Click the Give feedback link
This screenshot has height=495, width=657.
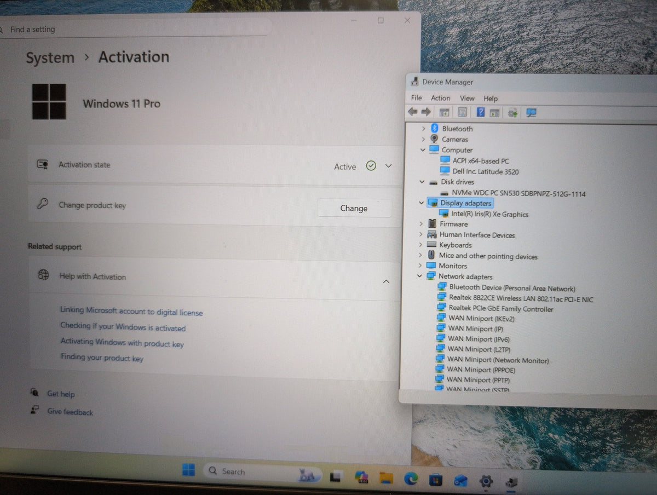70,412
